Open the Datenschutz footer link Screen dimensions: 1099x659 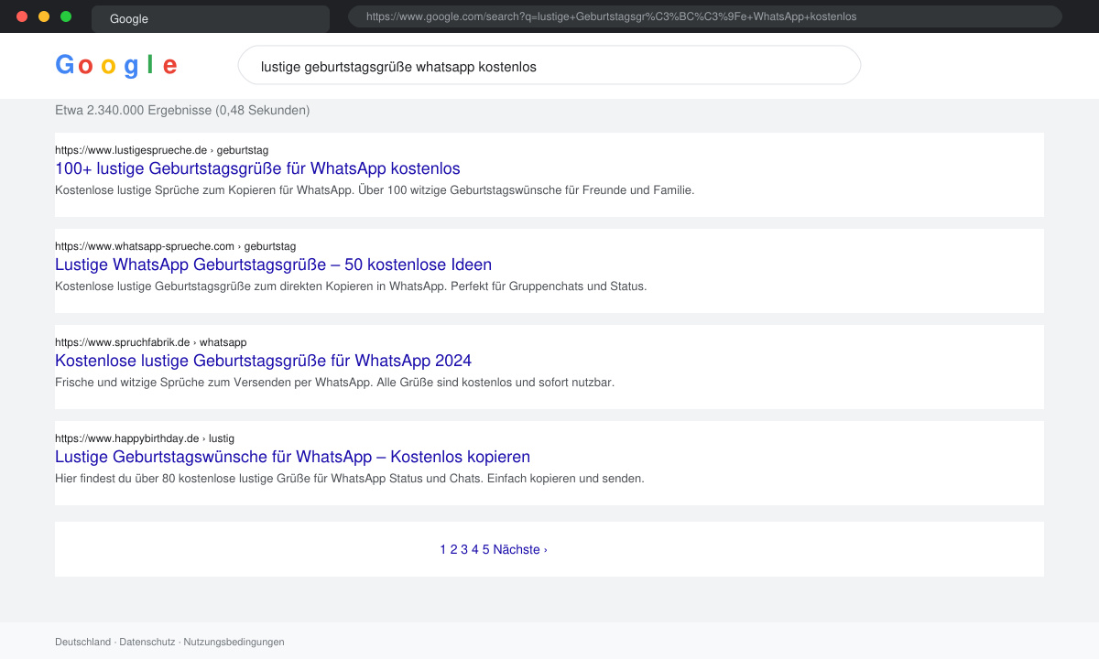pos(147,642)
